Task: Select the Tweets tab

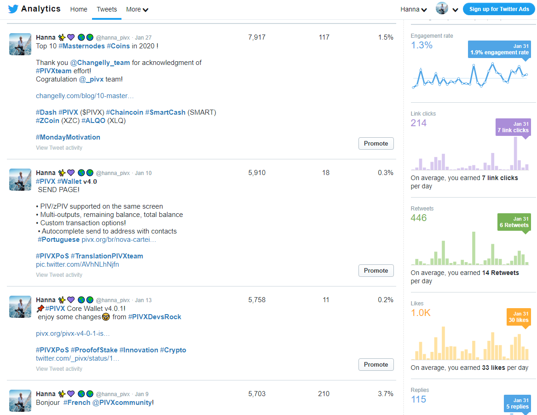Action: tap(106, 10)
